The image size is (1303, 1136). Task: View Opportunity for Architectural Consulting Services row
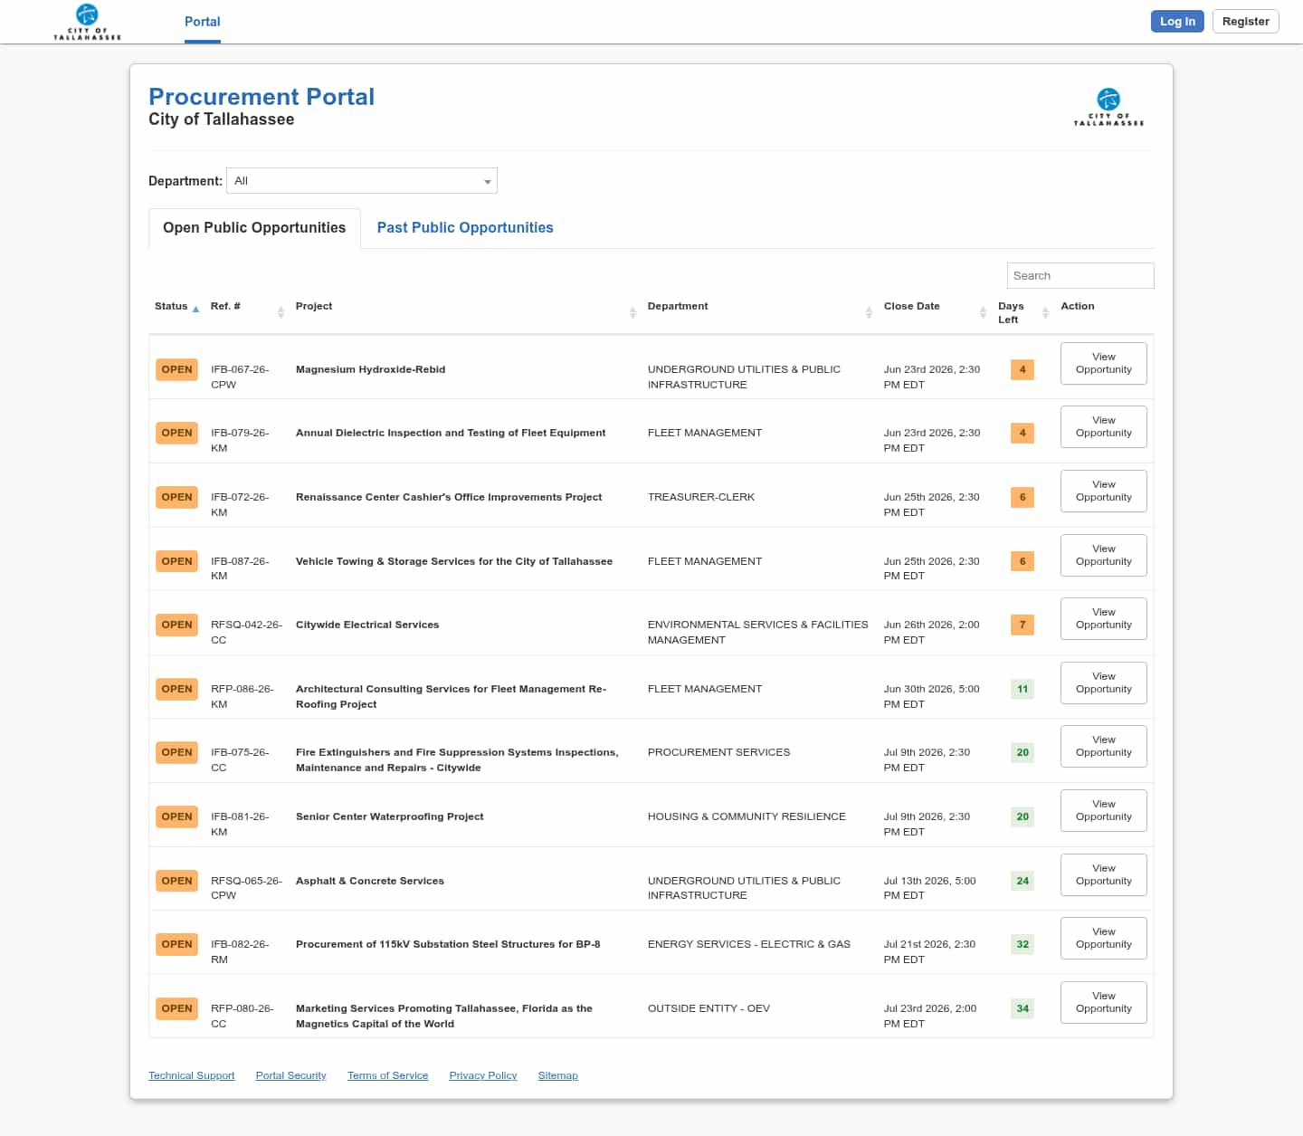(x=1104, y=683)
